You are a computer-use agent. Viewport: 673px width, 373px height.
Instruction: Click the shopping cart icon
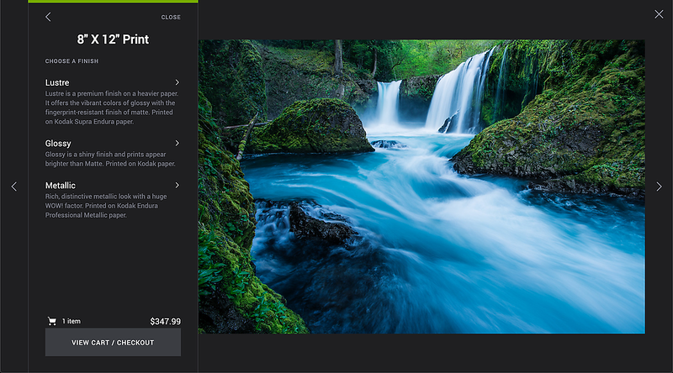[x=52, y=321]
